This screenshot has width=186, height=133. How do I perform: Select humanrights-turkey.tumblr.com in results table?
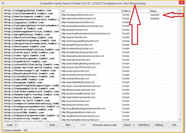80,120
